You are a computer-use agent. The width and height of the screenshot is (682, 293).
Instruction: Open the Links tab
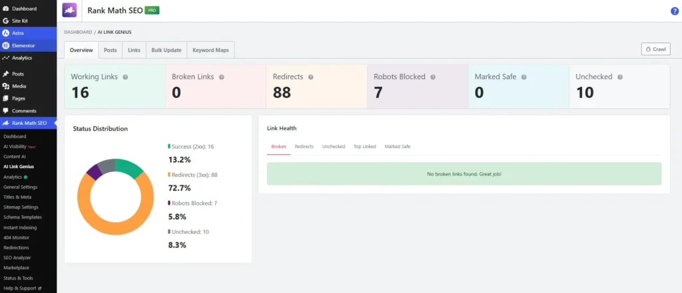coord(134,50)
